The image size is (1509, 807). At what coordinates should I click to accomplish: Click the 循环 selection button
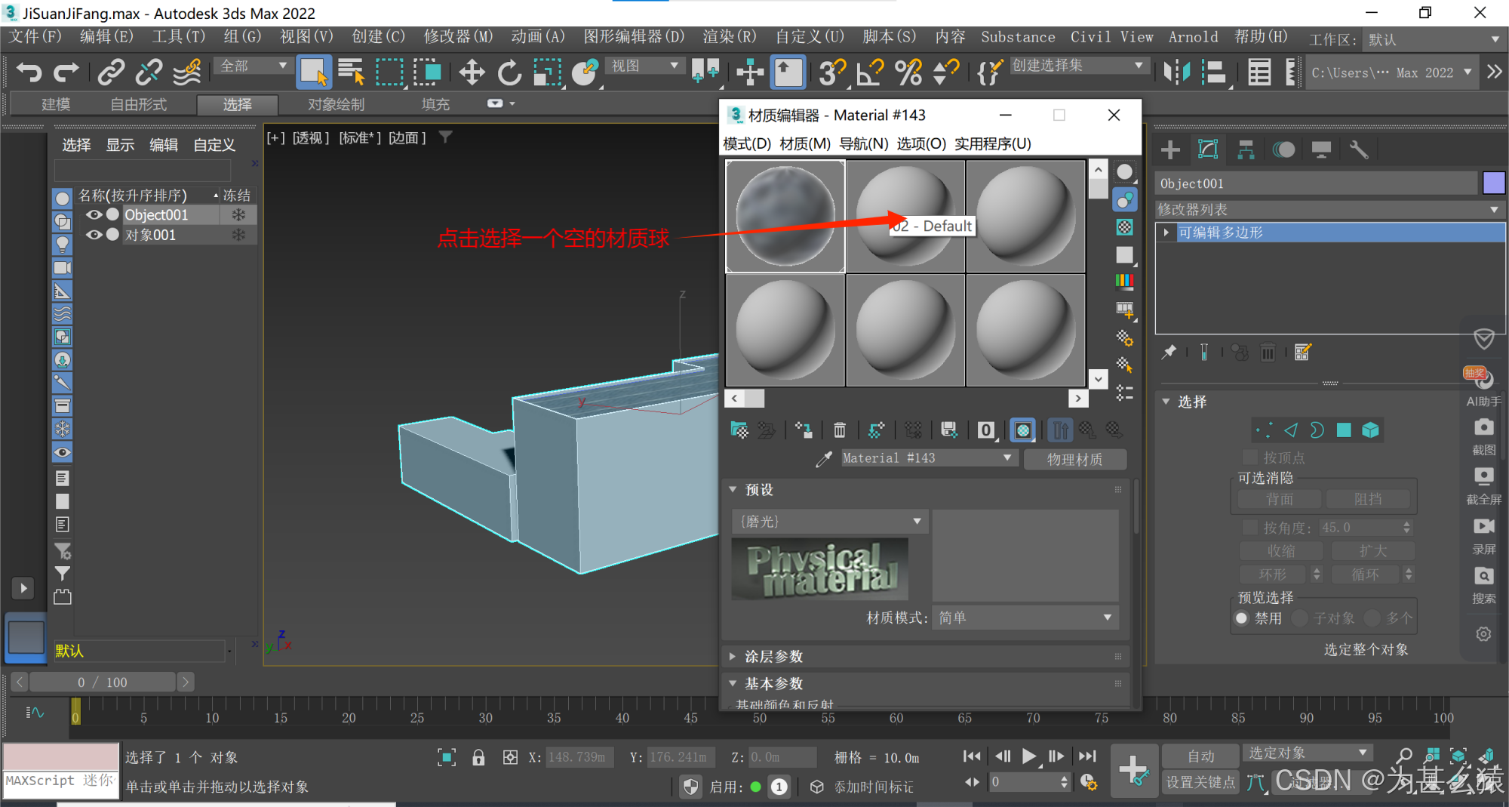(1365, 574)
